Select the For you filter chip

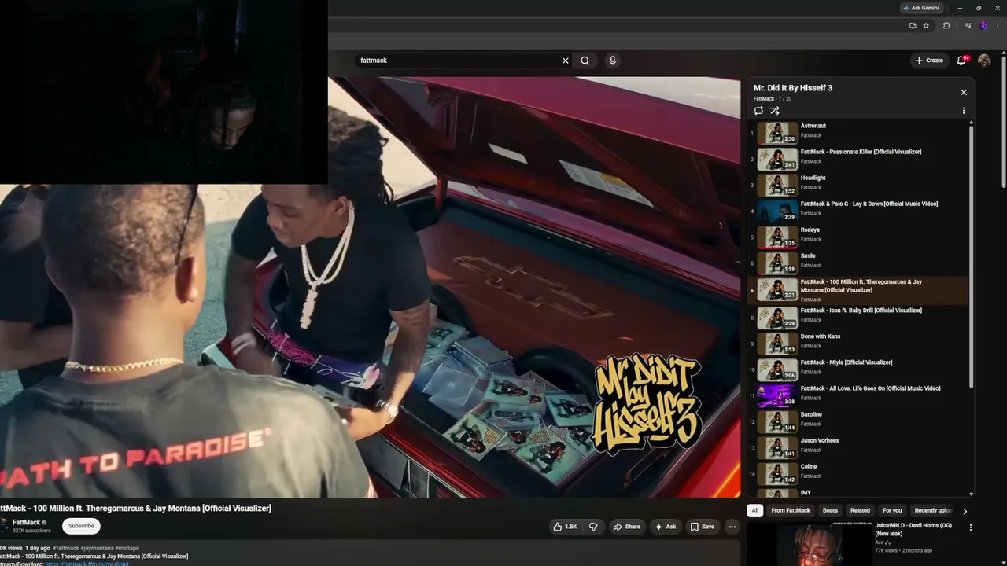click(892, 510)
